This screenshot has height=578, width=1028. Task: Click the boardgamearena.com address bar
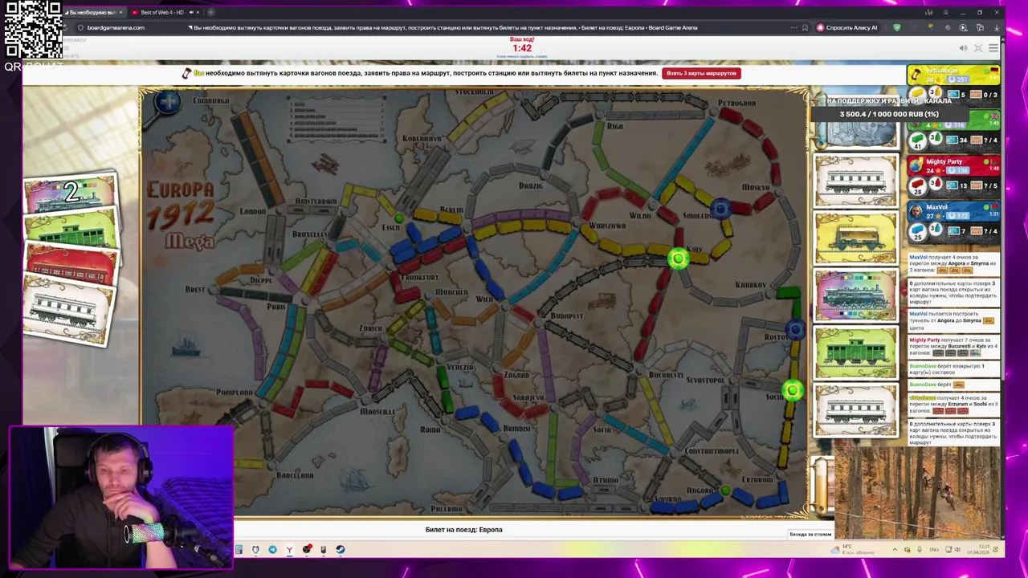(116, 27)
